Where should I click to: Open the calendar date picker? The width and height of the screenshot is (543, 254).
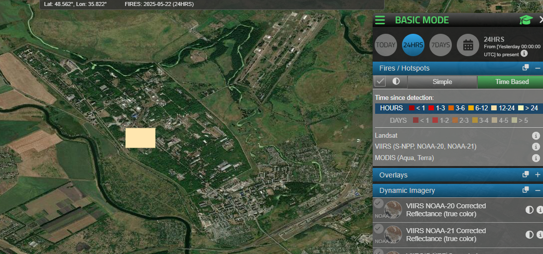click(x=468, y=45)
